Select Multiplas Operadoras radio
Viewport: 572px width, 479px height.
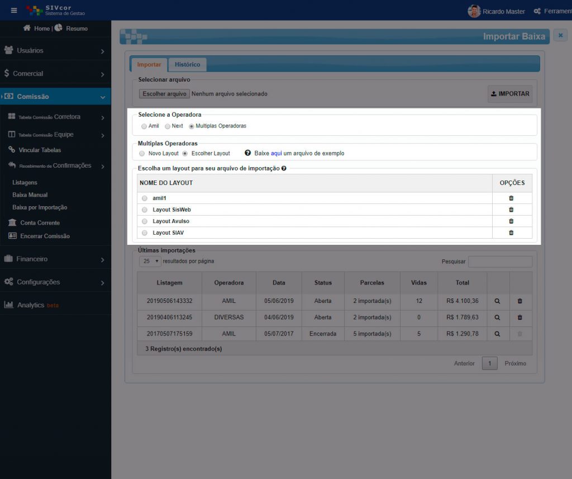[x=191, y=126]
